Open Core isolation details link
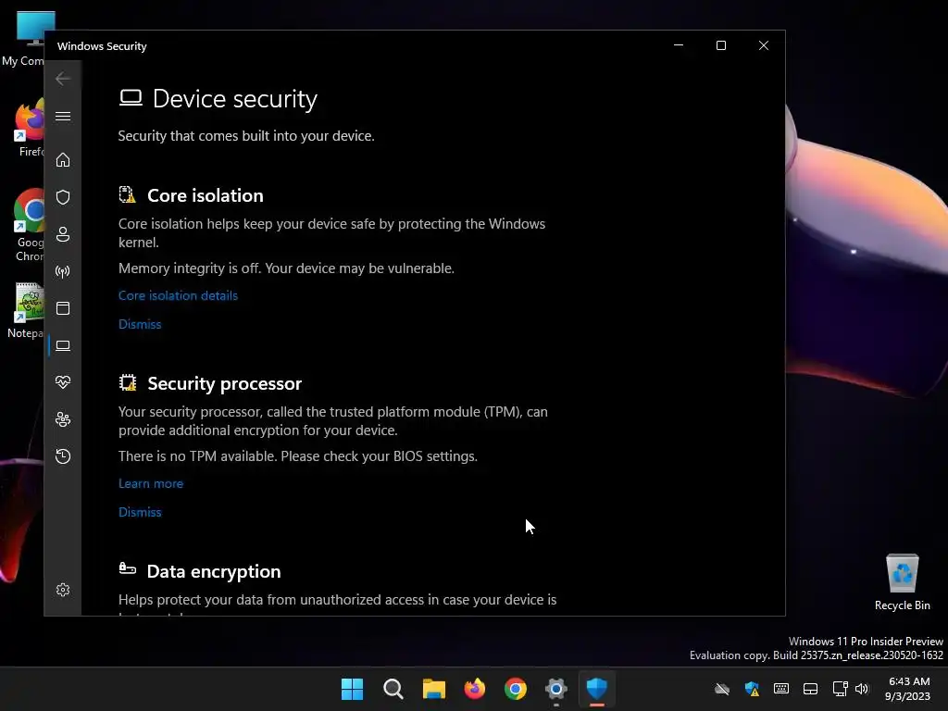 [x=179, y=295]
